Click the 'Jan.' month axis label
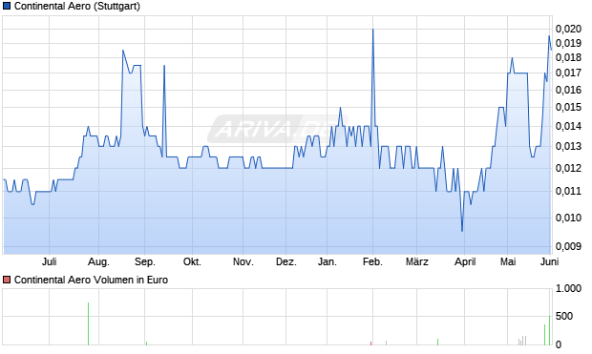592x354 pixels. 327,261
